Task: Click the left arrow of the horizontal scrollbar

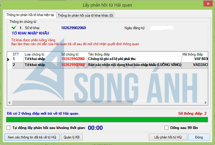Action: [9, 103]
